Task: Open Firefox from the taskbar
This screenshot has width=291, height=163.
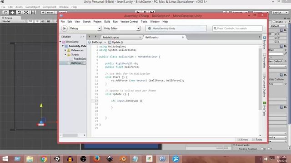Action: [96, 159]
